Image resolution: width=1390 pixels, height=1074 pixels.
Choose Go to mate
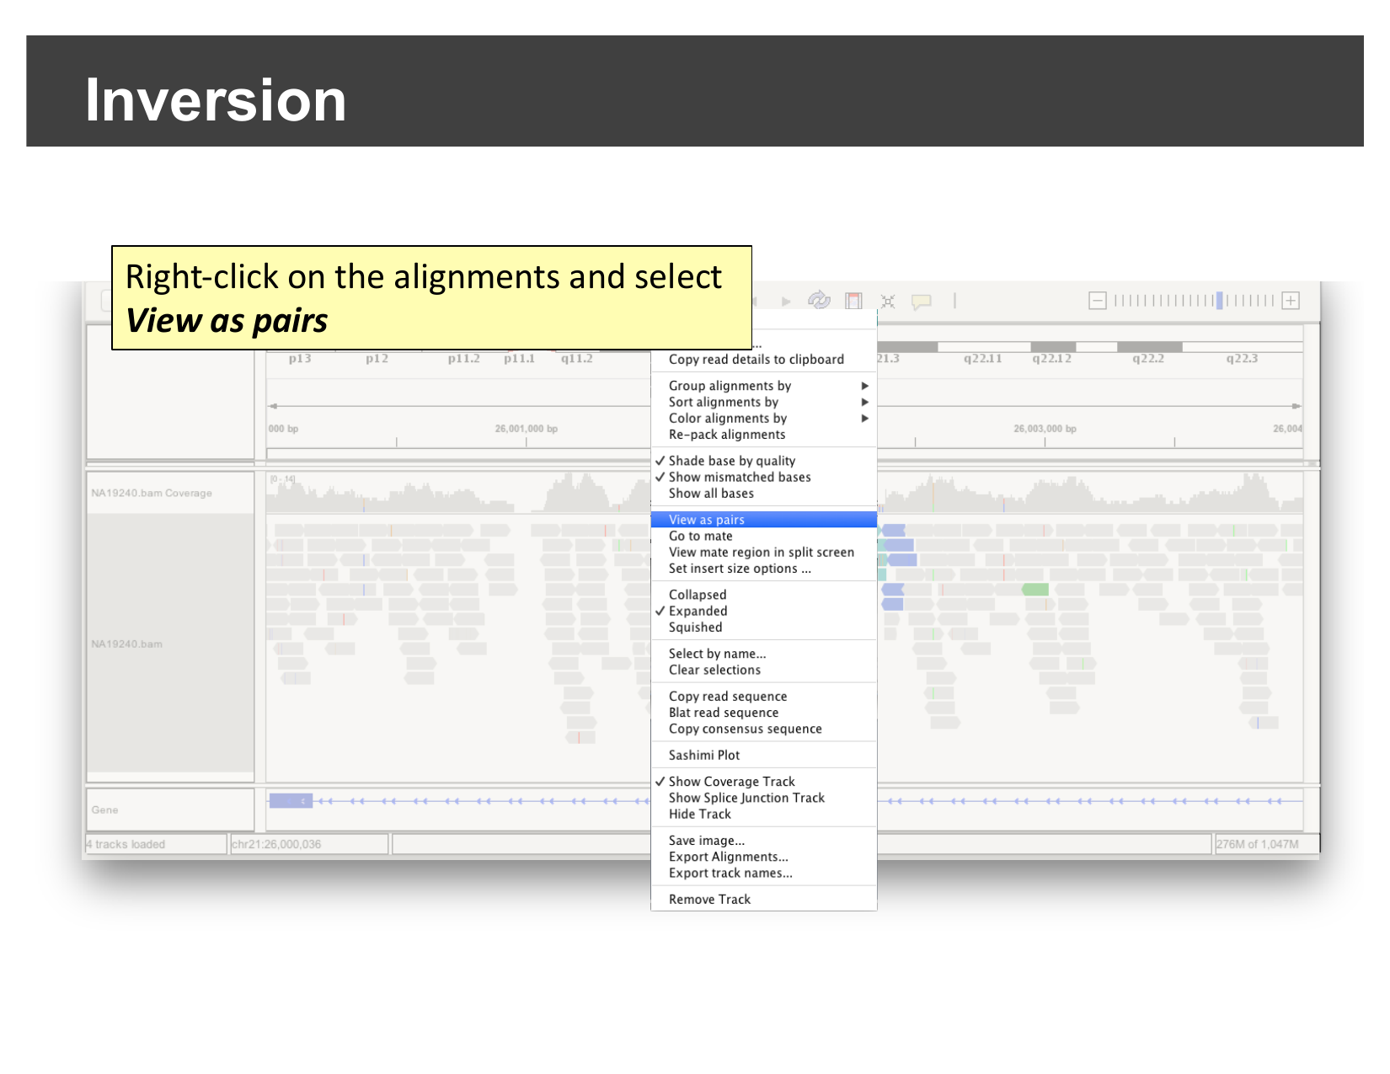(x=764, y=536)
